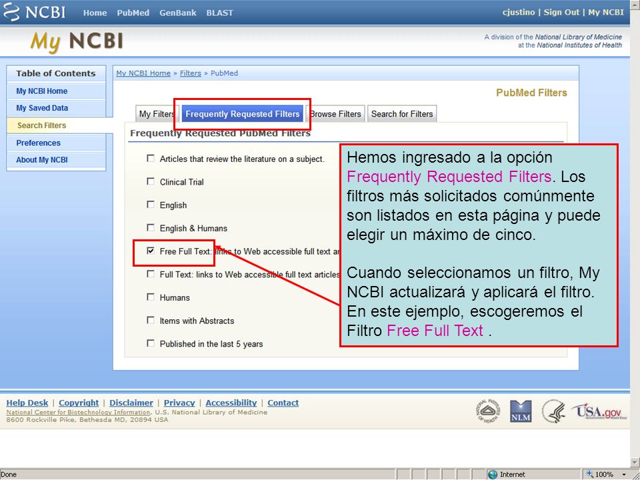Check Articles that review the literature

(x=151, y=158)
